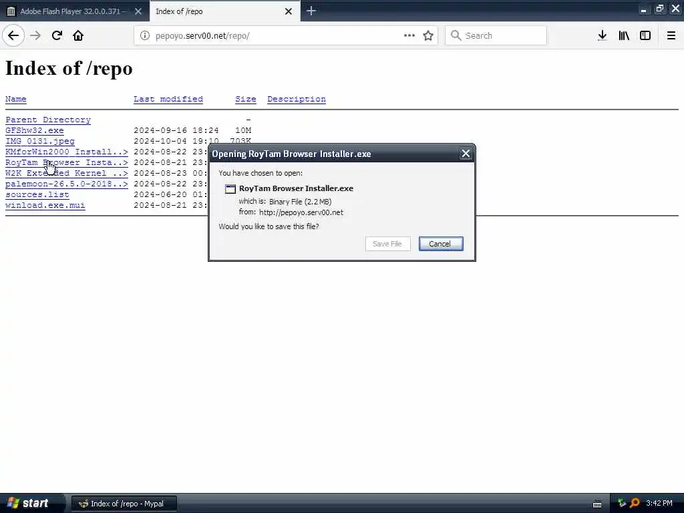Close the Index of /repo tab
684x513 pixels.
pos(289,11)
